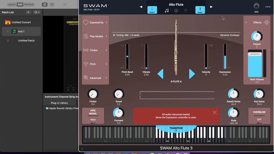The image size is (274, 154).
Task: Click the Formant knob
Action: point(119,113)
